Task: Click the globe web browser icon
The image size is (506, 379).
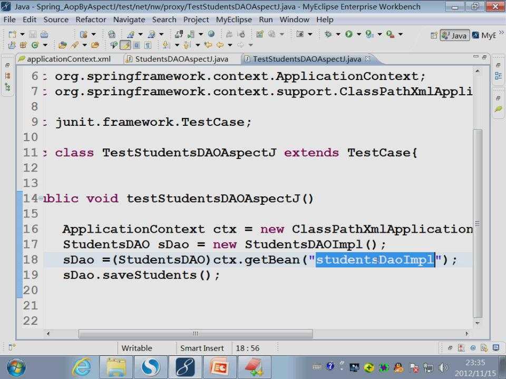Action: tap(211, 34)
